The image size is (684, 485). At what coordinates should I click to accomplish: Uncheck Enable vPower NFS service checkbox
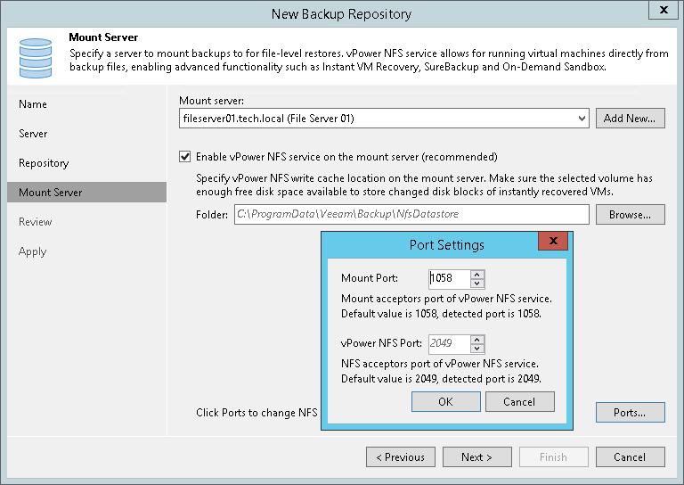[185, 156]
